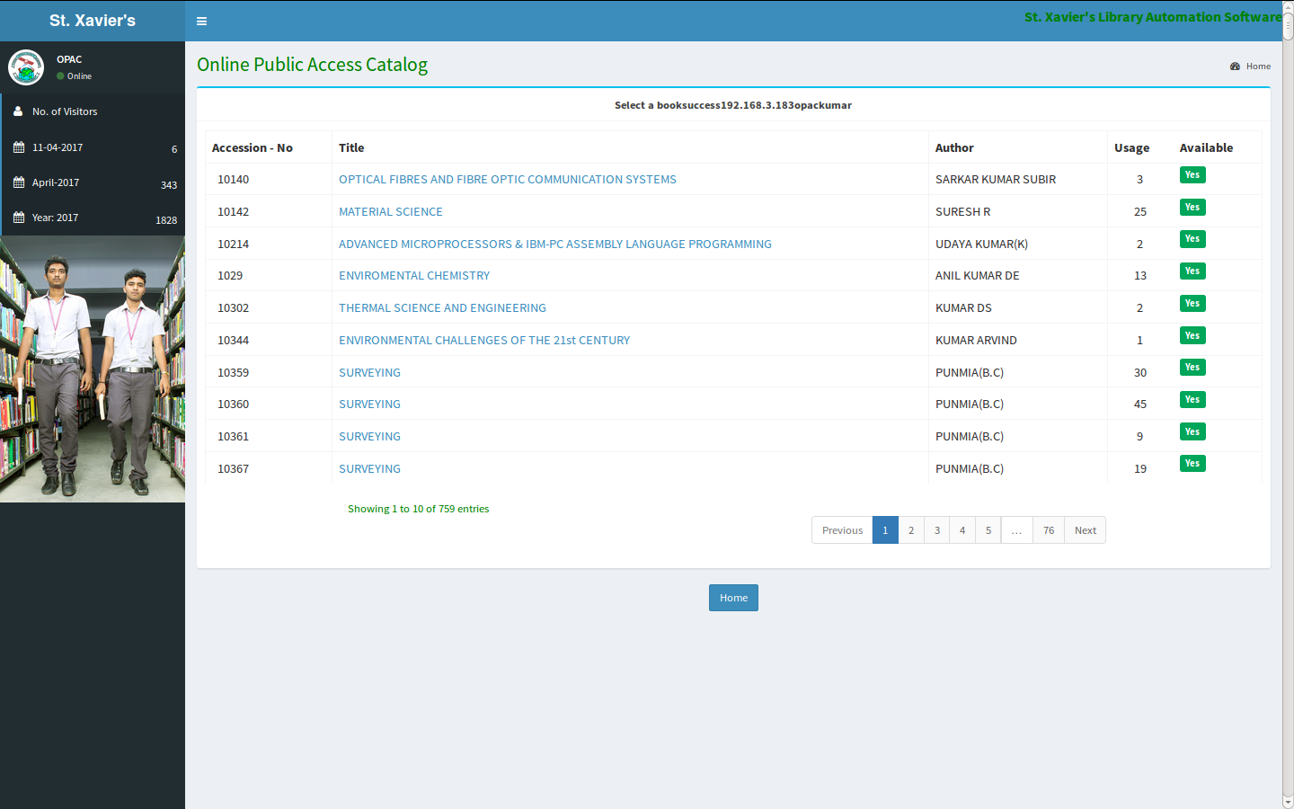The image size is (1294, 809).
Task: Click the OPAC logo in the sidebar
Action: pos(26,67)
